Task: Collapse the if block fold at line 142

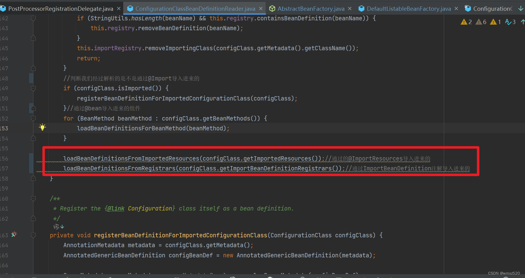Action: tap(33, 18)
